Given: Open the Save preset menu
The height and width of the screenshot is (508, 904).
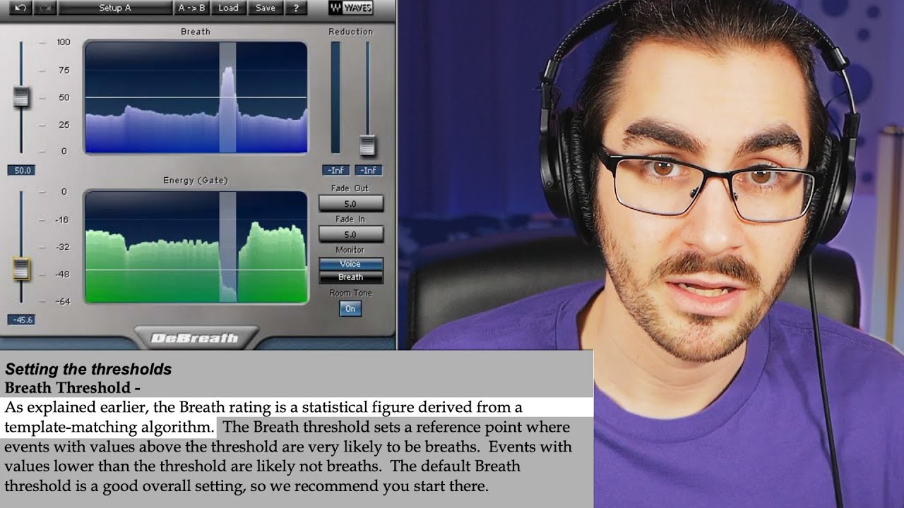Looking at the screenshot, I should (x=266, y=8).
